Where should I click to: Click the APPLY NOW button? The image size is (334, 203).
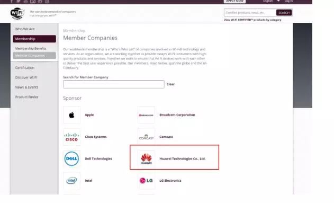pyautogui.click(x=234, y=1)
